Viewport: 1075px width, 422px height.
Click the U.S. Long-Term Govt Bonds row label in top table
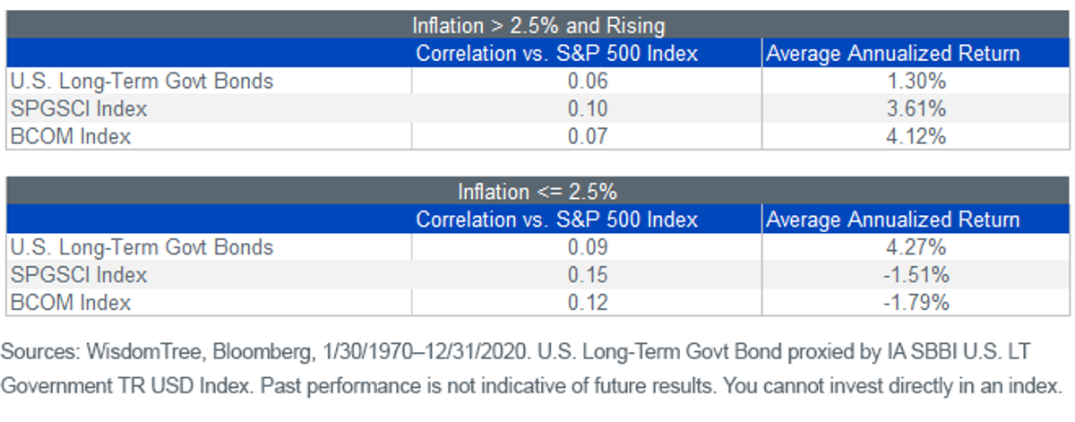(142, 81)
